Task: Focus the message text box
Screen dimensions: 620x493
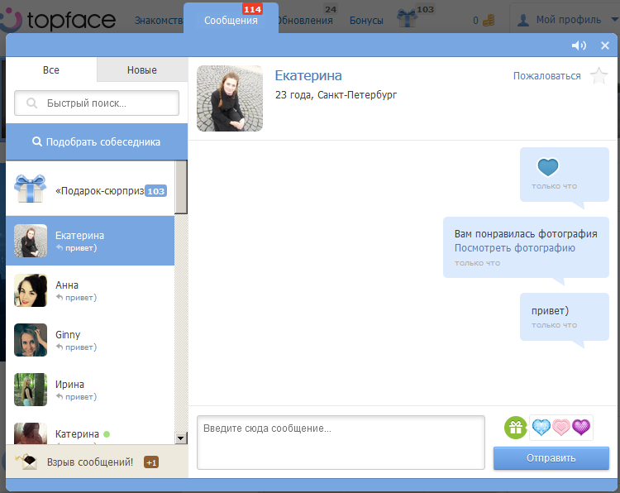Action: [341, 443]
